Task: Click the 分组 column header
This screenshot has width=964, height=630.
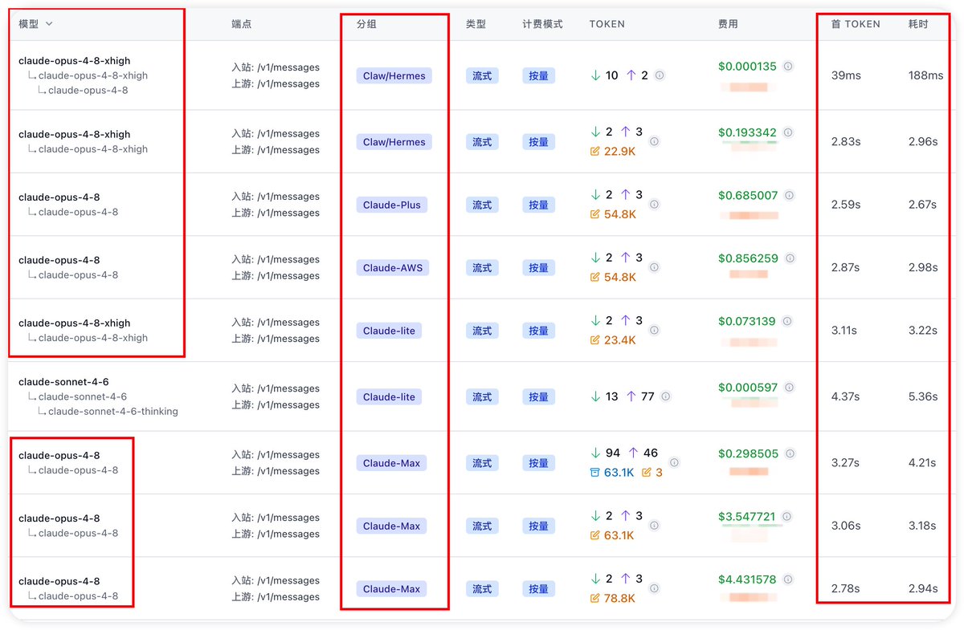Action: (x=366, y=24)
